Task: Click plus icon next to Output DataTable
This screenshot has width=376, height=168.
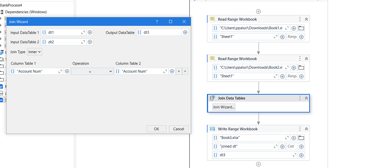Action: 185,32
